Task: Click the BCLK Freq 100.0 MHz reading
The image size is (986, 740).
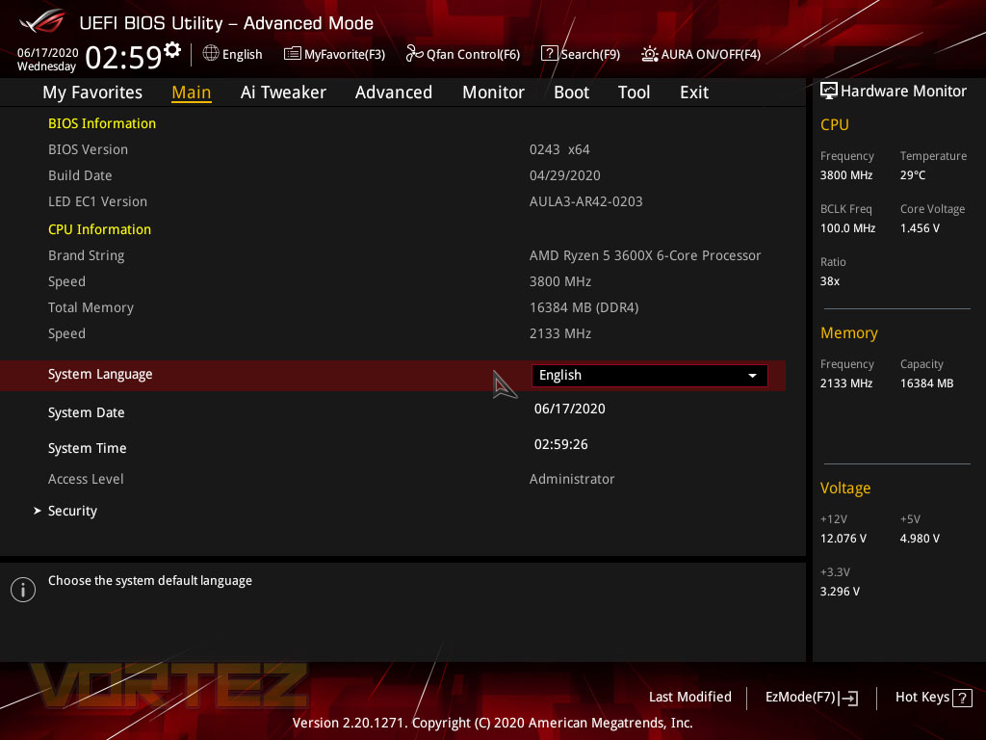Action: (847, 228)
